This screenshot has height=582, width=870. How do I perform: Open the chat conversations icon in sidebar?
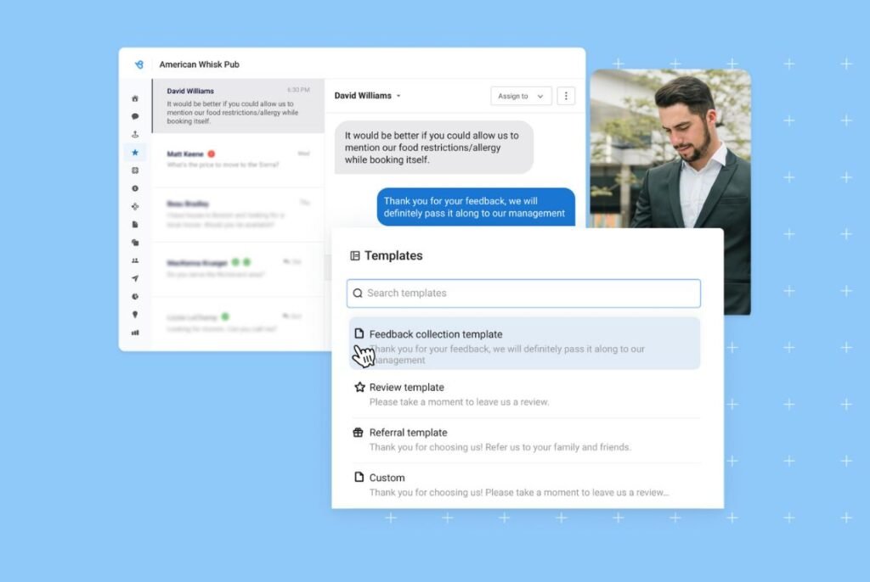click(x=135, y=115)
